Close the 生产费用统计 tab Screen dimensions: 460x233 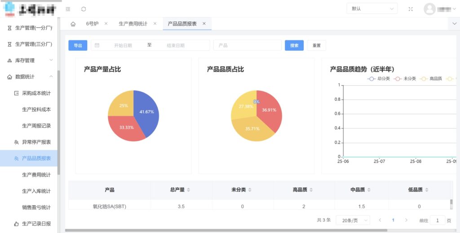pos(155,24)
